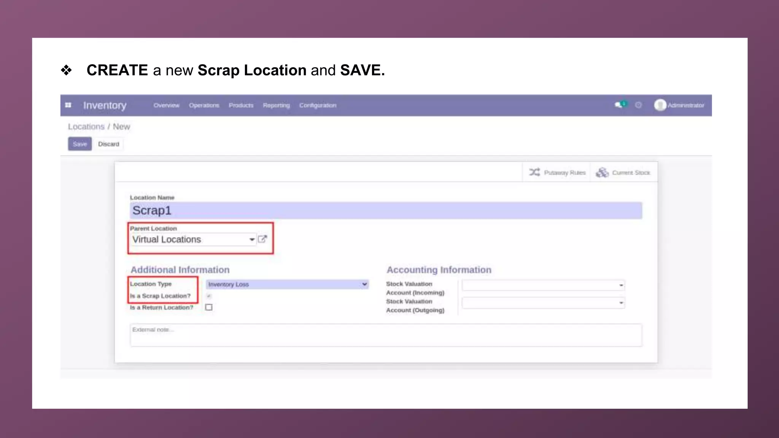Toggle the Is a Scrap Location checkbox

209,296
